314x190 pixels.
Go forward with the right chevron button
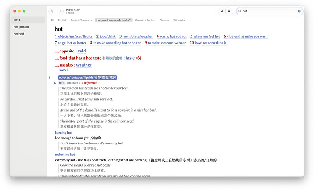[x=60, y=11]
